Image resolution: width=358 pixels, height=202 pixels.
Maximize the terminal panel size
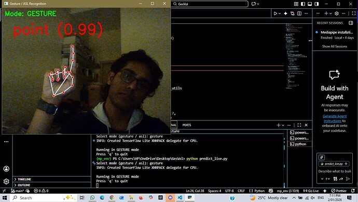[x=299, y=125]
